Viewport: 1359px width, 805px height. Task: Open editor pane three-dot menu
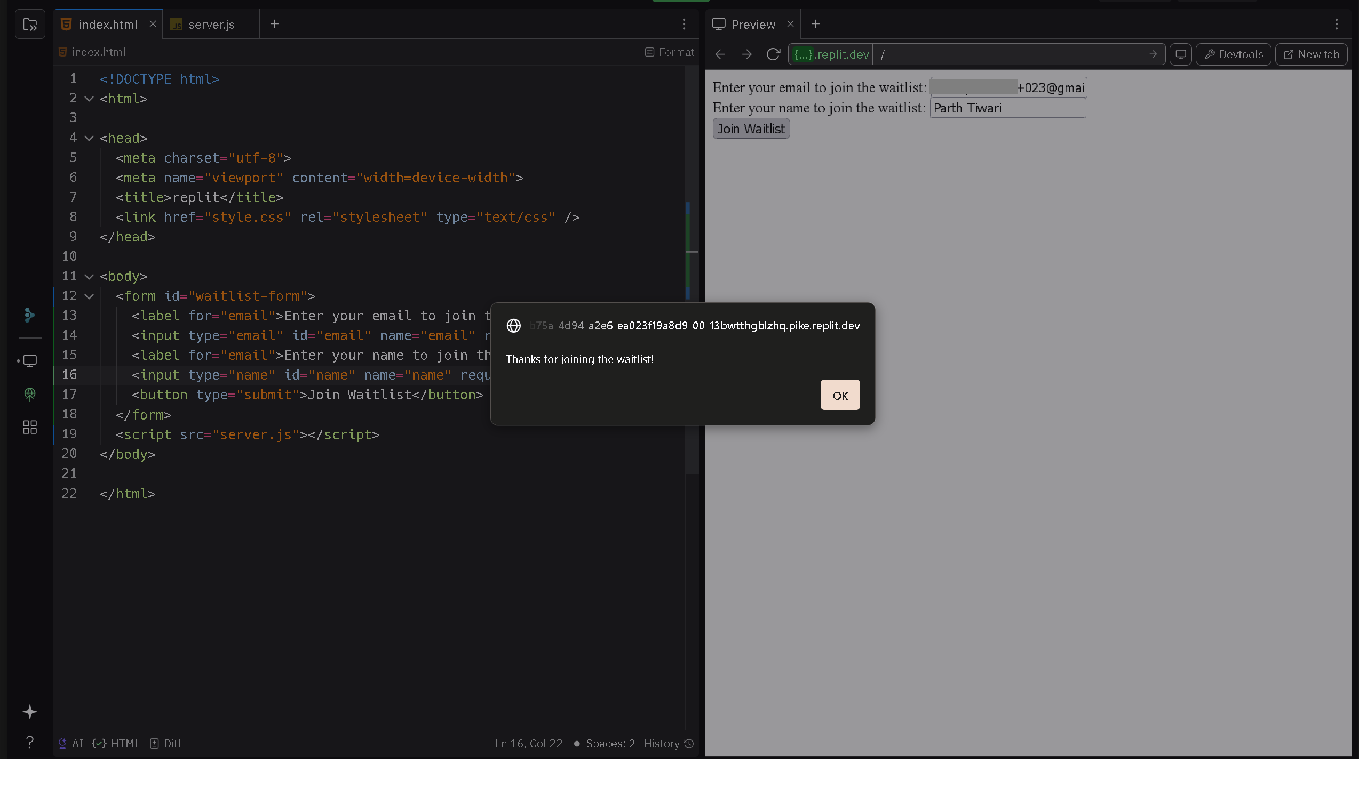pyautogui.click(x=684, y=24)
